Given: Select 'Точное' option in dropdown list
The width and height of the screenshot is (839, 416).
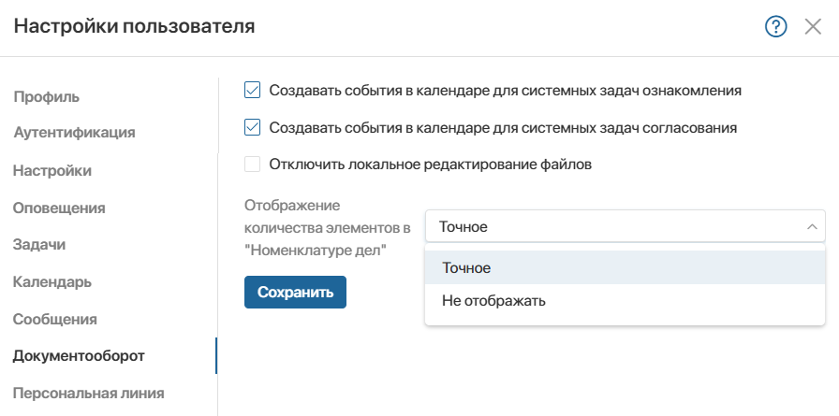Looking at the screenshot, I should tap(625, 267).
